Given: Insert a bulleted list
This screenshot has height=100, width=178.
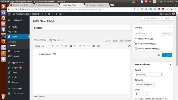Looking at the screenshot, I should (x=61, y=46).
